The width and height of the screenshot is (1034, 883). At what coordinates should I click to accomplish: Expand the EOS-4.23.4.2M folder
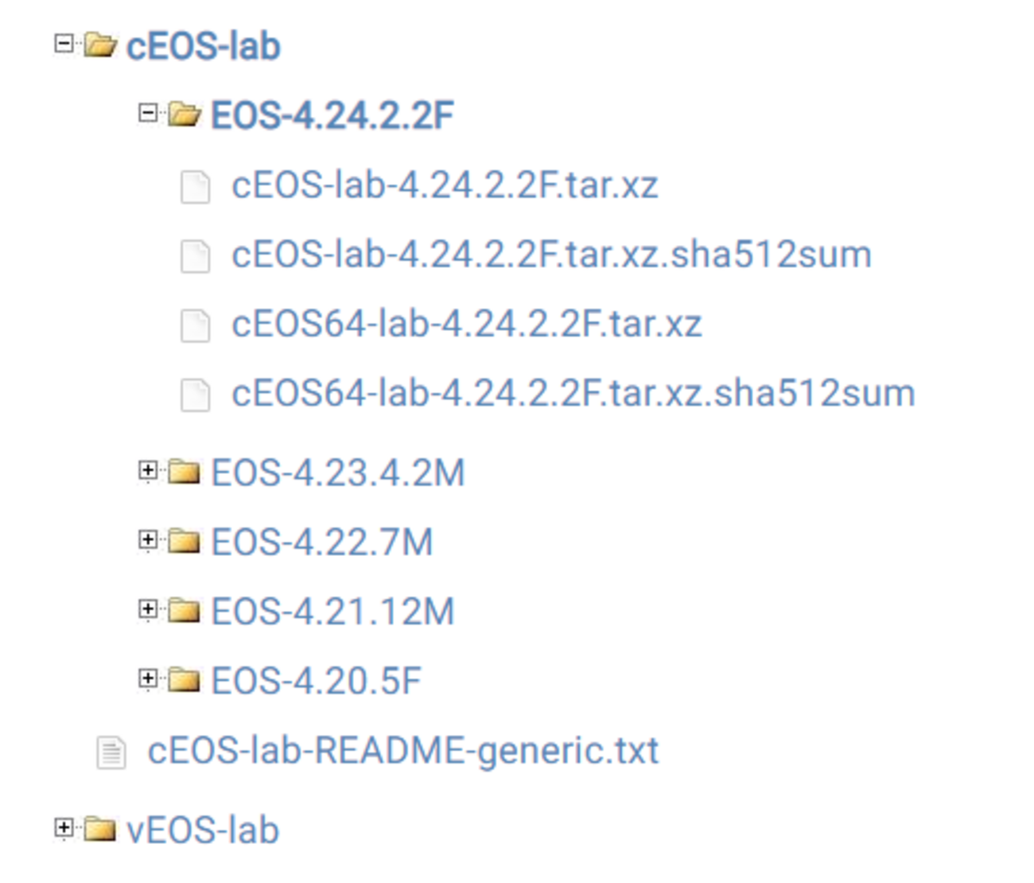coord(147,471)
